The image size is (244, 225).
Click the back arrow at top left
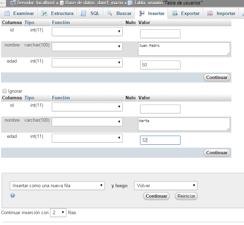3,3
